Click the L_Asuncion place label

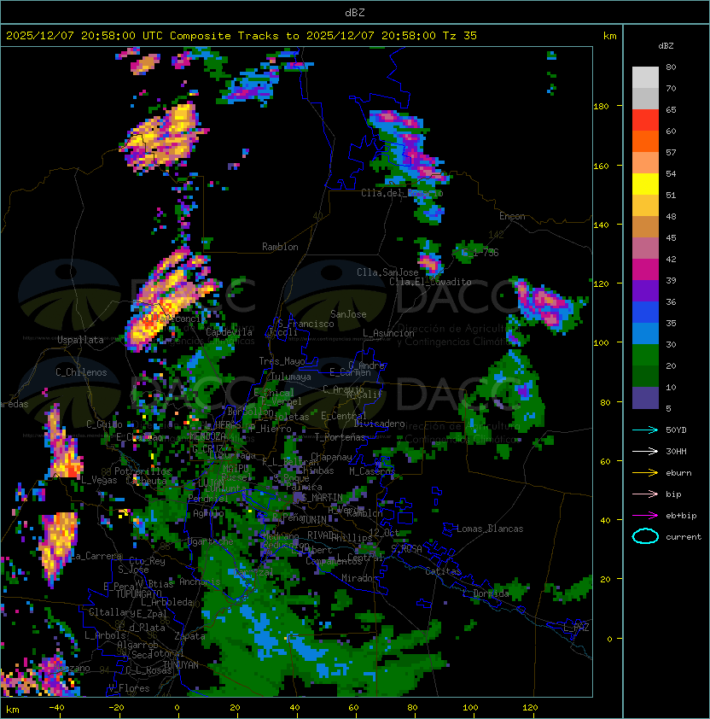pyautogui.click(x=388, y=333)
